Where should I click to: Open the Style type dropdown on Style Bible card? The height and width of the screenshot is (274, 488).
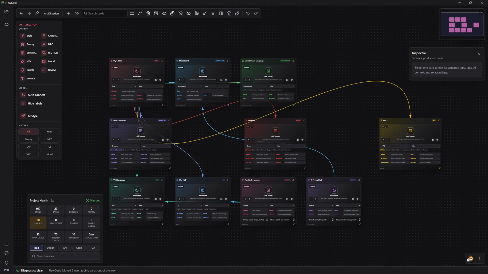point(124,86)
